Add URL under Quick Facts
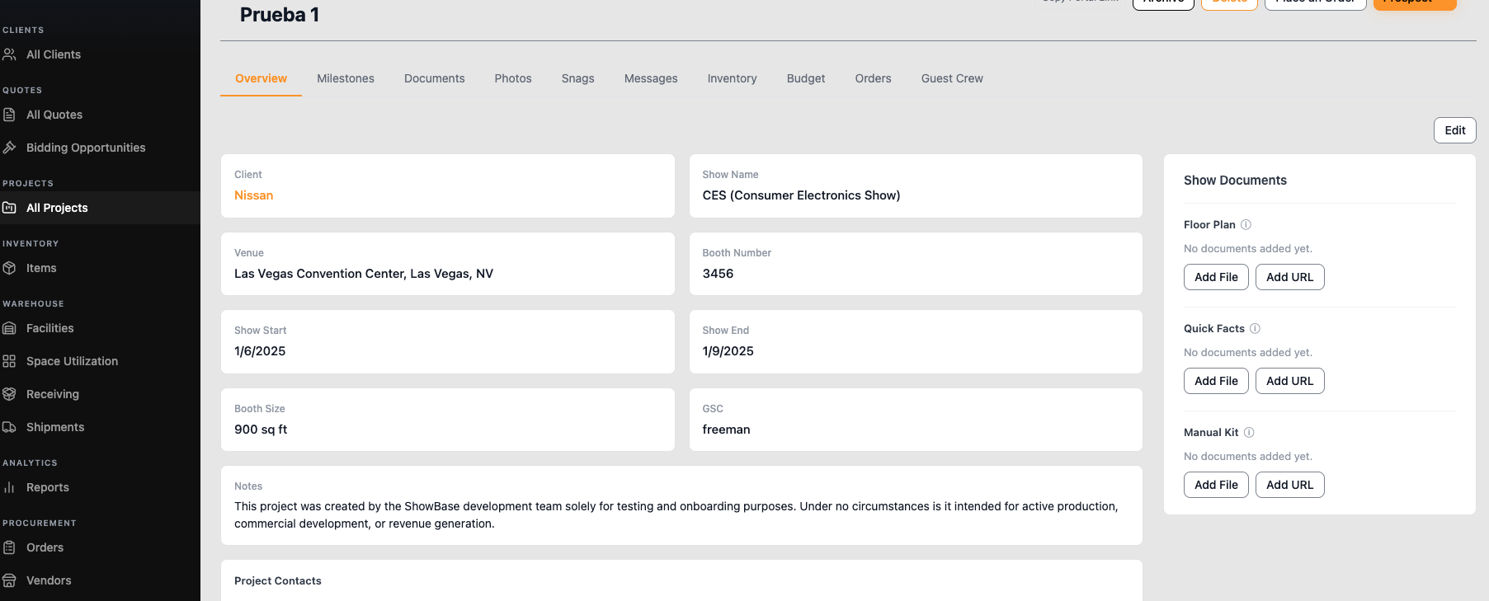Viewport: 1489px width, 601px height. tap(1290, 381)
